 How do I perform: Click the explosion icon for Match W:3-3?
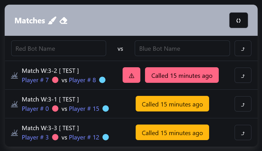[x=14, y=133]
